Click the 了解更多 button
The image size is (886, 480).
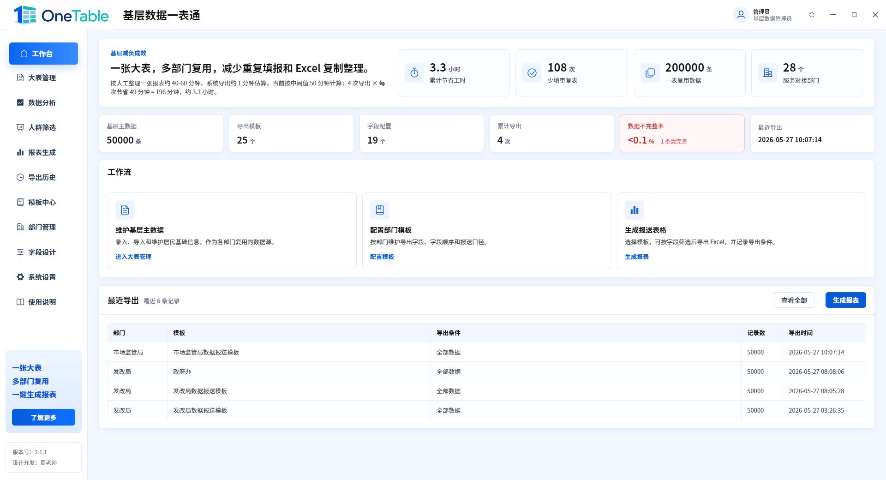pos(43,417)
